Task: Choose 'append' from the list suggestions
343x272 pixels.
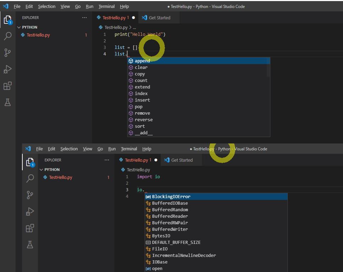Action: click(x=198, y=61)
